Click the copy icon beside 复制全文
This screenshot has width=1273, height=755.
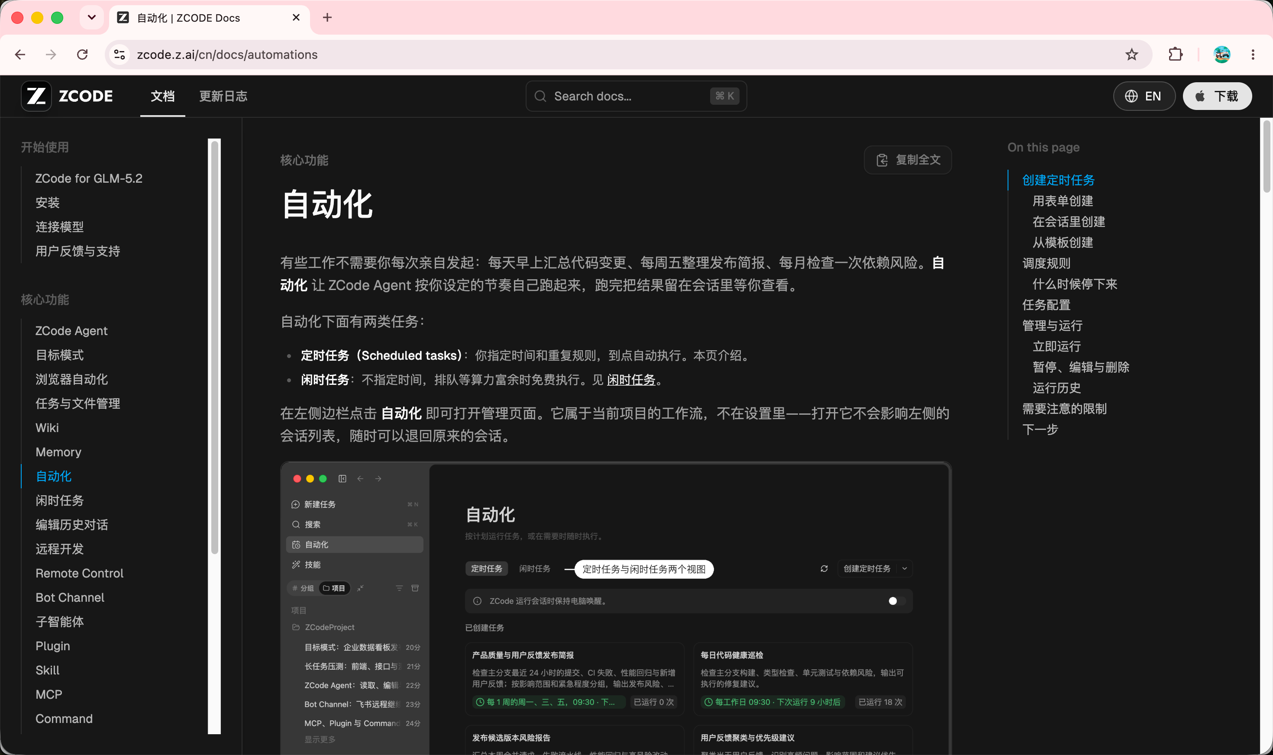[x=882, y=160]
